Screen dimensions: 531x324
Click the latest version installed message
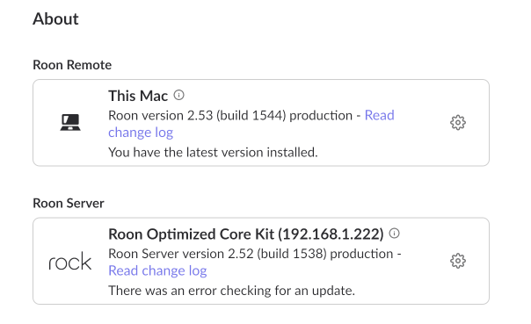tap(213, 153)
